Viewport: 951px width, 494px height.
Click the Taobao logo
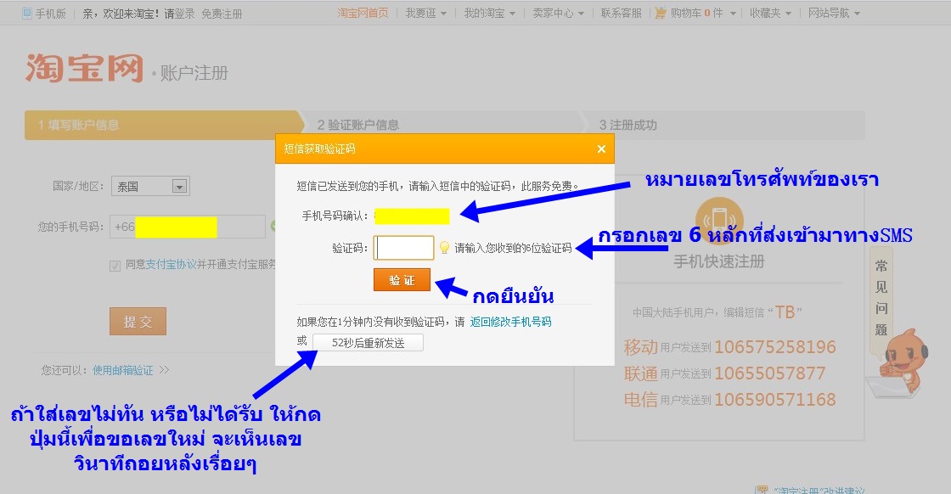(x=84, y=68)
